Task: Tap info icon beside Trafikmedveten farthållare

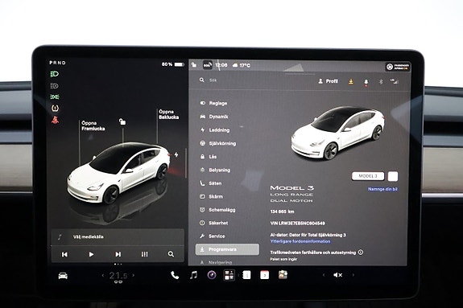Action: coord(361,253)
